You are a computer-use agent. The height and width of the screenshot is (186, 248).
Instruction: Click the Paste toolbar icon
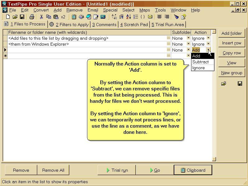pos(56,16)
